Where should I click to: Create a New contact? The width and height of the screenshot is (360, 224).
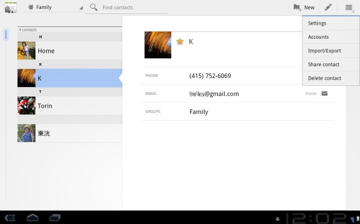304,7
